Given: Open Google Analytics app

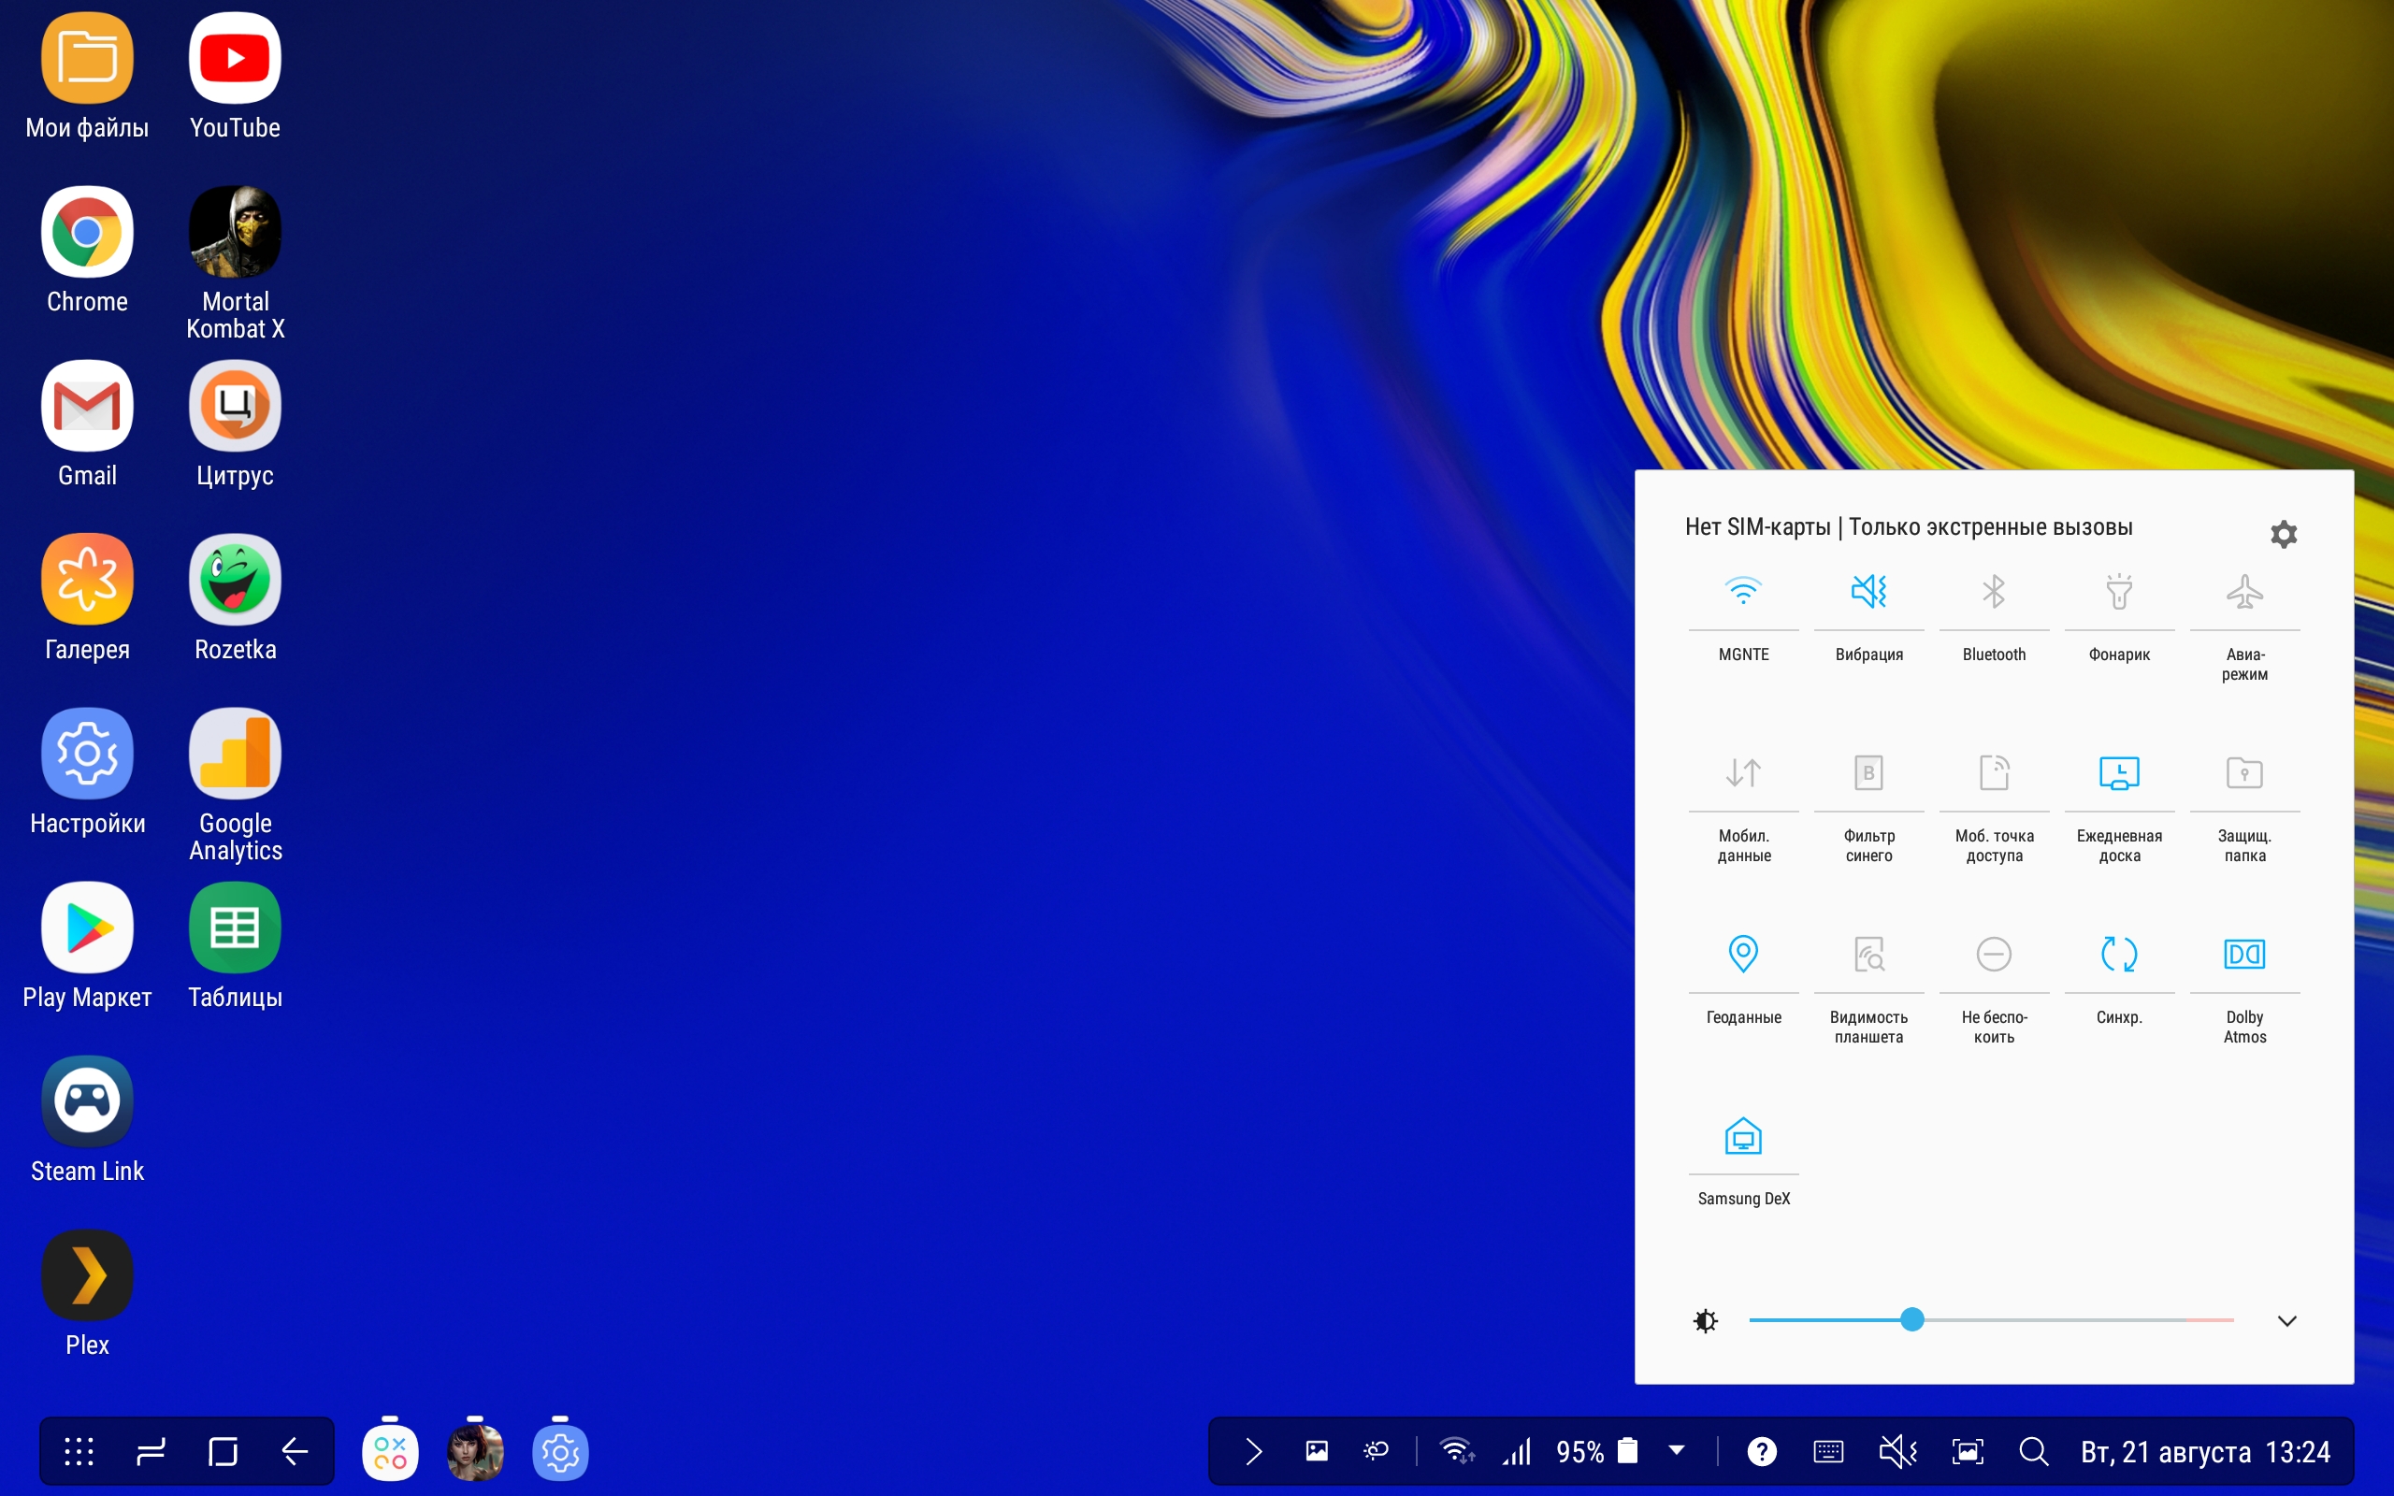Looking at the screenshot, I should (235, 754).
